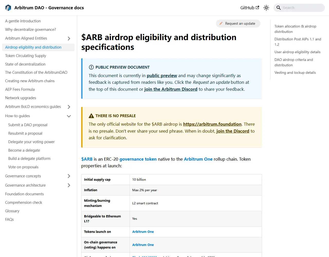Open Comprehension check page
The width and height of the screenshot is (329, 257).
click(x=24, y=203)
